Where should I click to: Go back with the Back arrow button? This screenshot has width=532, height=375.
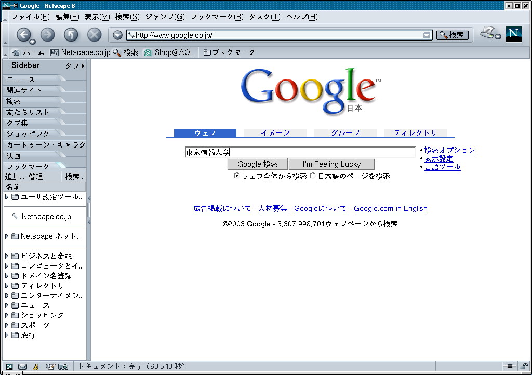pyautogui.click(x=23, y=34)
